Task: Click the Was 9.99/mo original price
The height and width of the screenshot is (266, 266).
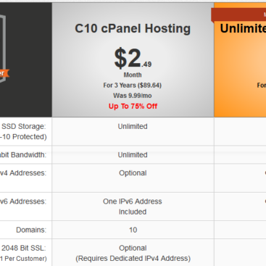Action: pyautogui.click(x=133, y=96)
